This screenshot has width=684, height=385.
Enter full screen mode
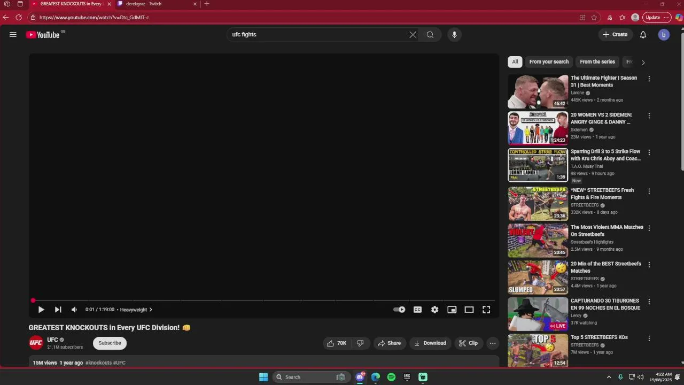pyautogui.click(x=486, y=310)
